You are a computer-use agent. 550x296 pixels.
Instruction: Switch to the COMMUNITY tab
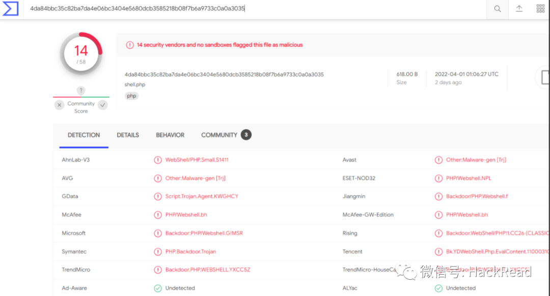pos(219,135)
